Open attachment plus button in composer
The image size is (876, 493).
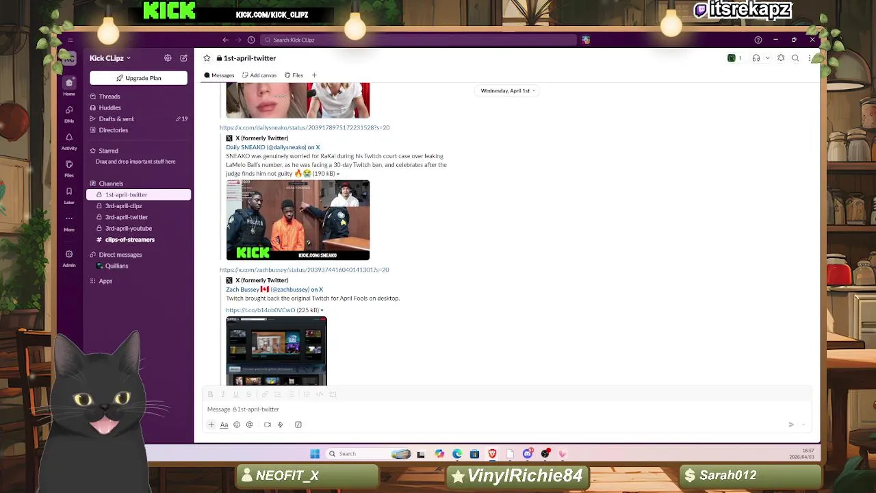[211, 425]
